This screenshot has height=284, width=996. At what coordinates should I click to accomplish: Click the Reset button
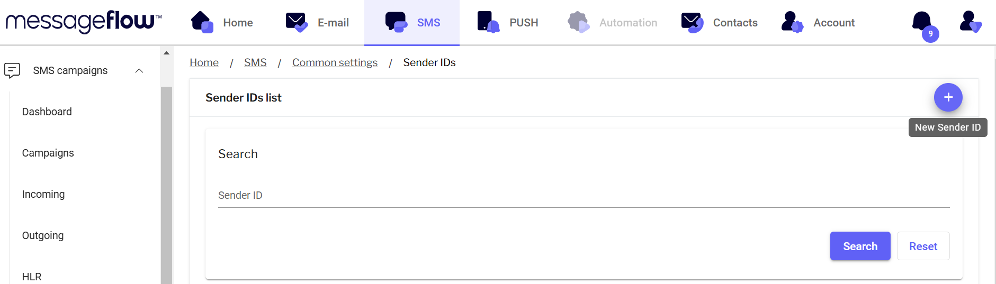[923, 246]
